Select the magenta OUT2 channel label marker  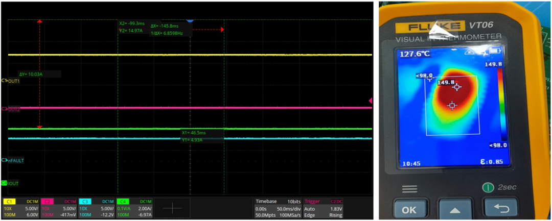point(11,110)
